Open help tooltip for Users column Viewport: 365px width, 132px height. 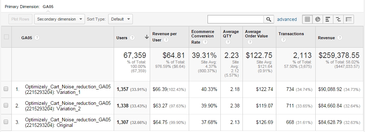(x=132, y=37)
